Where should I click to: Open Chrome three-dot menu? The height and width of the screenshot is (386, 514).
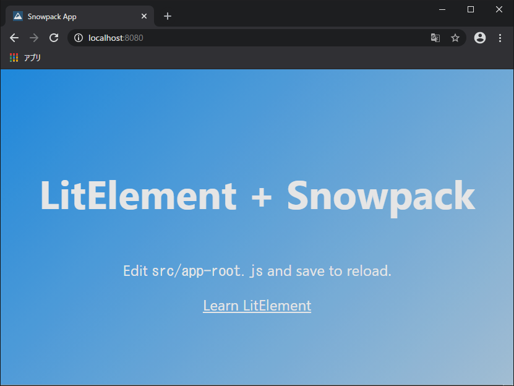(x=500, y=38)
